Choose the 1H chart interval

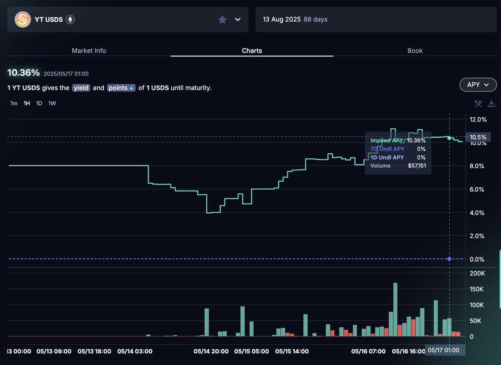(27, 103)
